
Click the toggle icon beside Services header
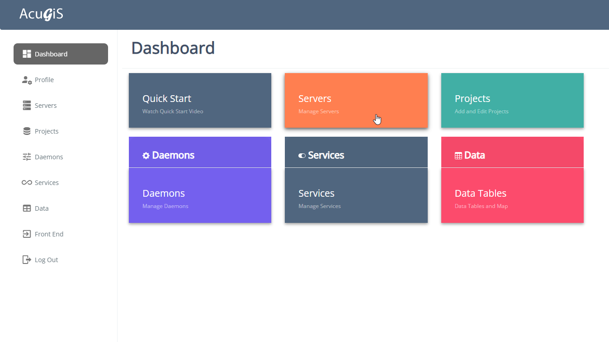(x=302, y=156)
